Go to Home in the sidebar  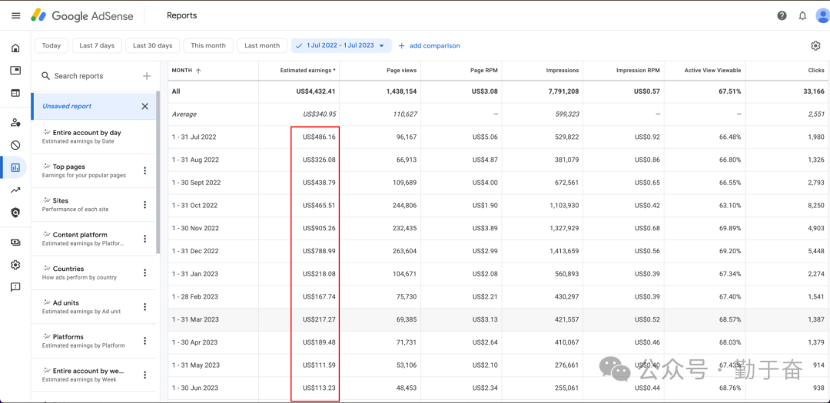click(15, 48)
